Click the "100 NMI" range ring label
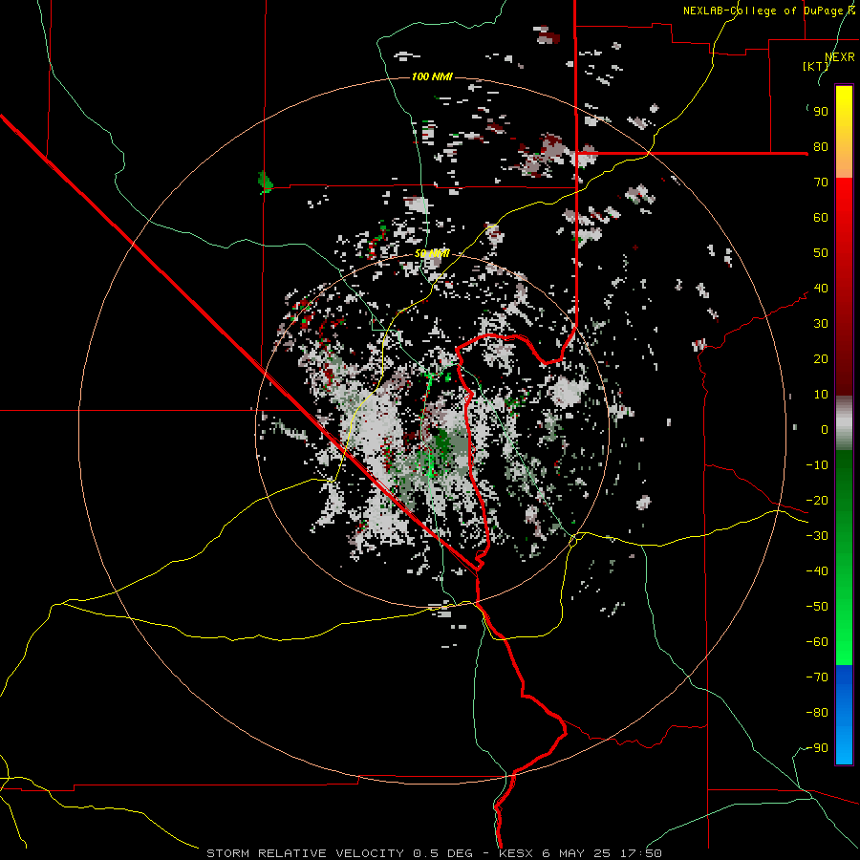The width and height of the screenshot is (860, 860). click(x=432, y=76)
